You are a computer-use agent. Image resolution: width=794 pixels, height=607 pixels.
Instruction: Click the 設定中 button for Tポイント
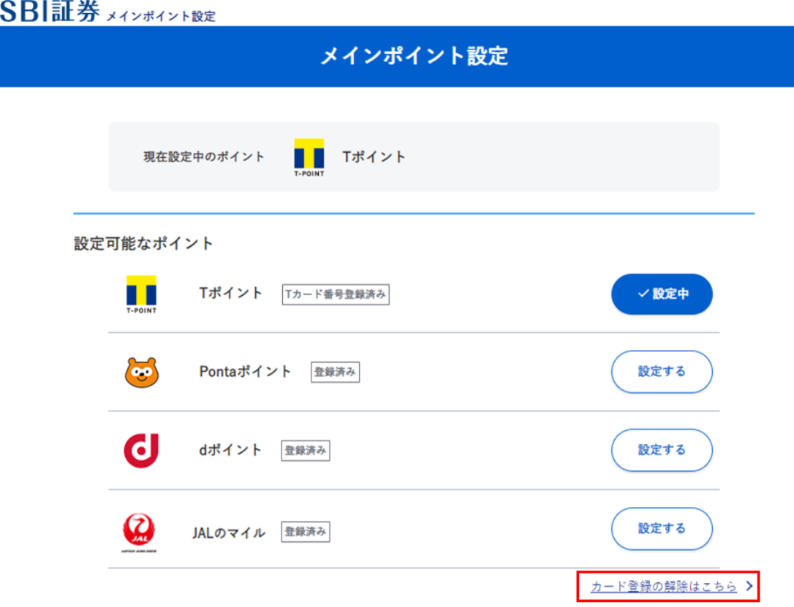662,294
